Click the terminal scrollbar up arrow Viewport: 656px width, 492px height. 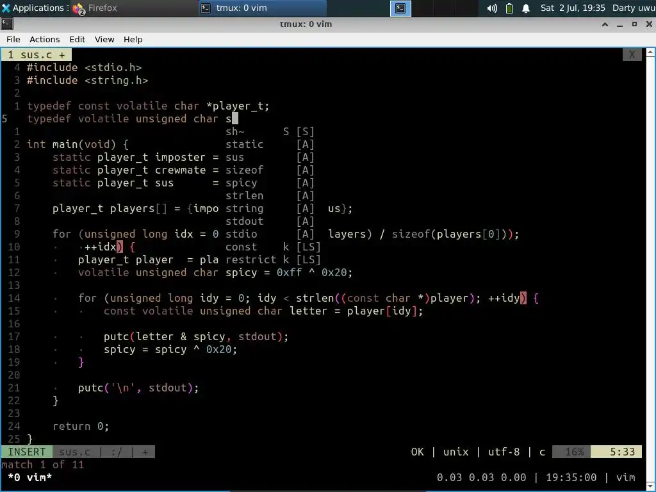[x=650, y=53]
